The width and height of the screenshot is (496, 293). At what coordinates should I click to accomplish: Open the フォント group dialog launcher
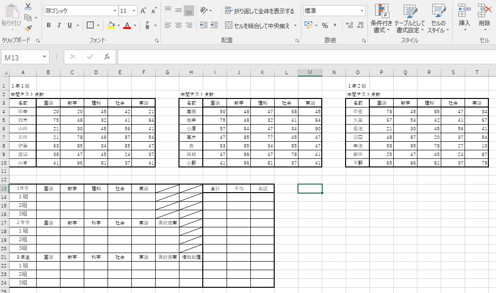click(x=157, y=41)
